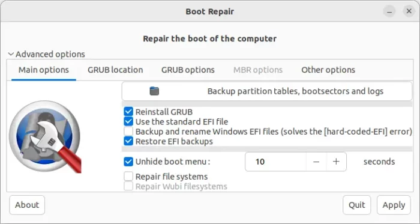
Task: Toggle Use the standard EFI file
Action: tap(128, 122)
